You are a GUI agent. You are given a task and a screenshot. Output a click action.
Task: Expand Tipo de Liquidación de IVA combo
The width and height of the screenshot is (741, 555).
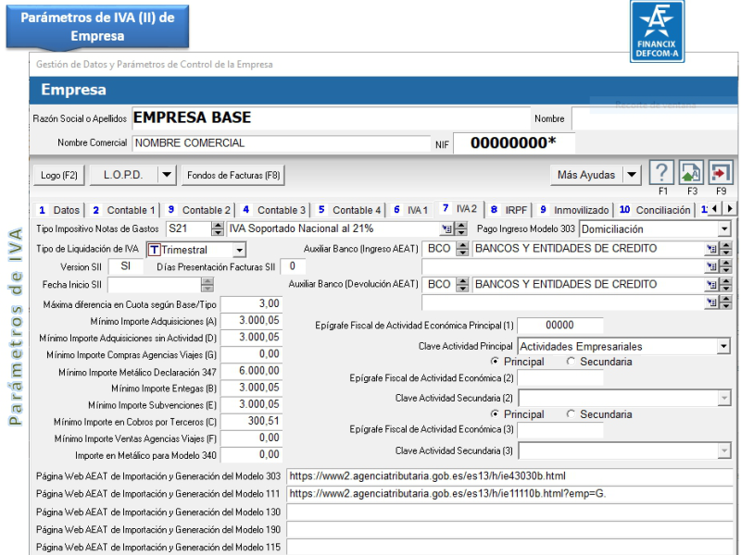pos(240,250)
